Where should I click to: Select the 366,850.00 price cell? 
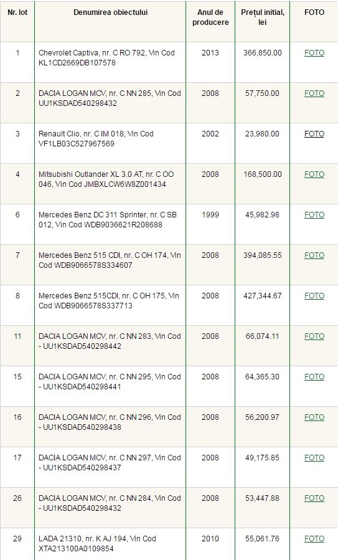262,62
